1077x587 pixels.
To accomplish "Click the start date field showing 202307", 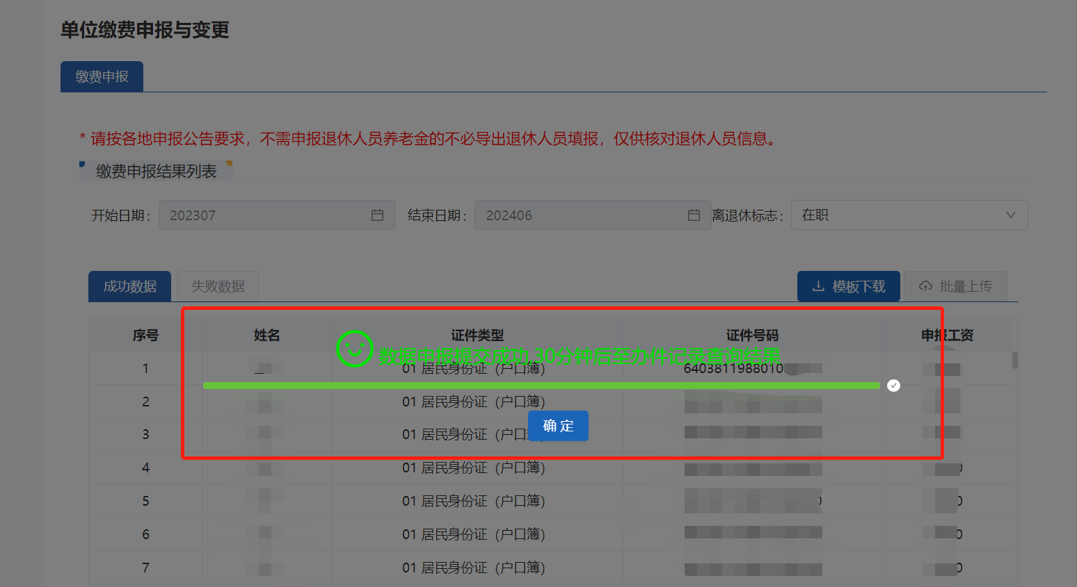I will (277, 215).
